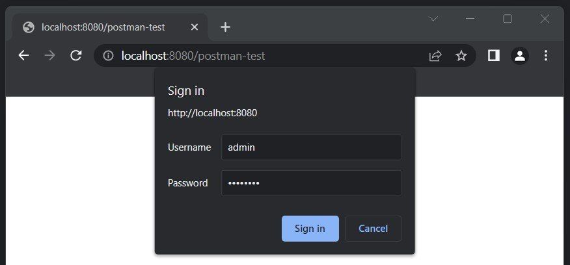The image size is (570, 265).
Task: Close the postman-test tab
Action: tap(195, 27)
